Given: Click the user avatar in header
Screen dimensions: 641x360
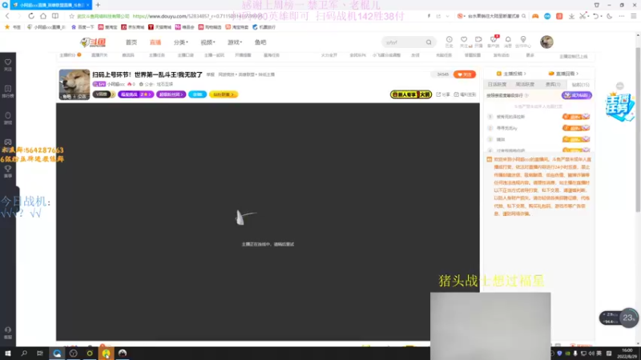Looking at the screenshot, I should coord(546,42).
